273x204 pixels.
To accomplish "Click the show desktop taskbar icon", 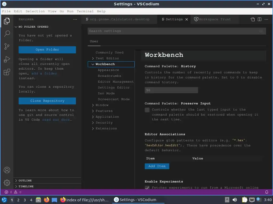I will (54, 200).
